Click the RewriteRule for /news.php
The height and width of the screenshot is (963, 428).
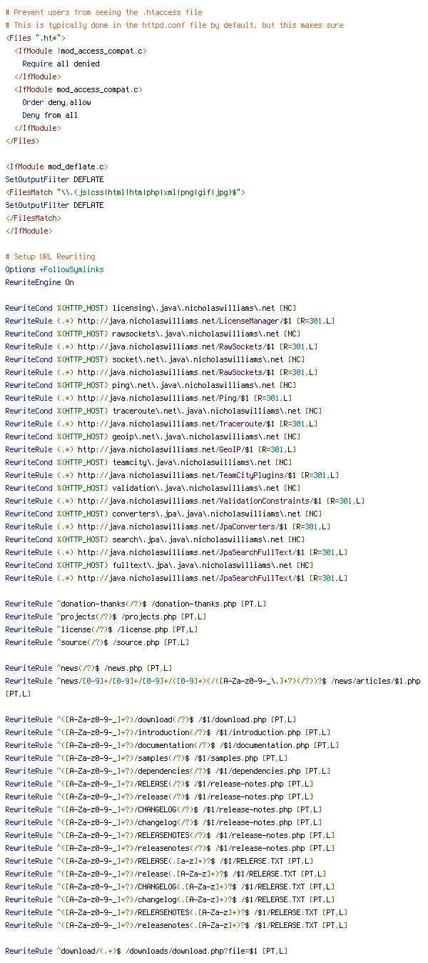point(88,668)
